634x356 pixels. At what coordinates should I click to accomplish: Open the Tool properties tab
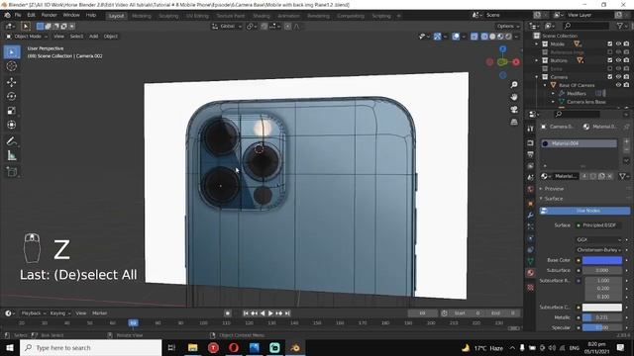pyautogui.click(x=531, y=129)
